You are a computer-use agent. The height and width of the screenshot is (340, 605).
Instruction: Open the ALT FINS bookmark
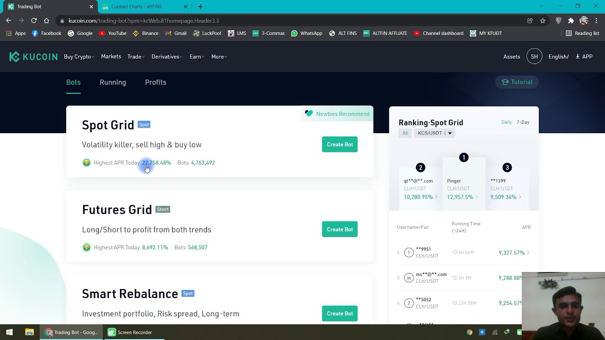click(x=343, y=34)
